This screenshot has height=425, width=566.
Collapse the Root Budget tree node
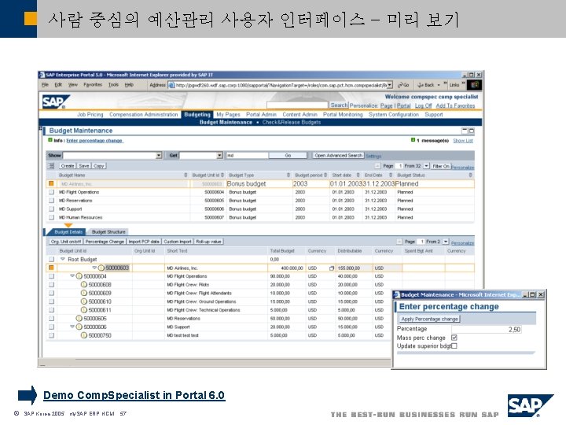(62, 259)
